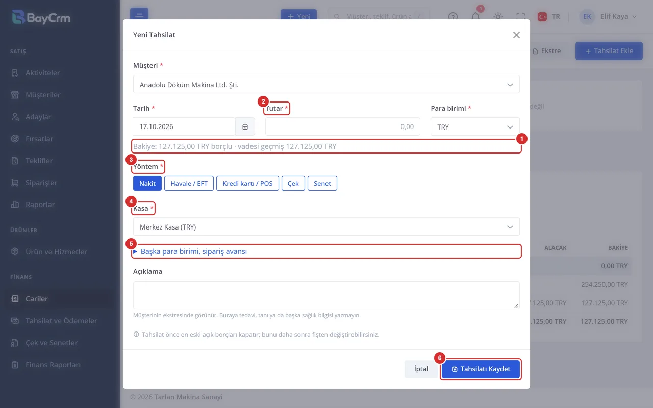Image resolution: width=653 pixels, height=408 pixels.
Task: Open the calendar picker next to Tarih
Action: [245, 126]
